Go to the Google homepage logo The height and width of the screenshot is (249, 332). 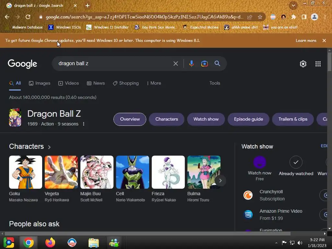(x=22, y=64)
